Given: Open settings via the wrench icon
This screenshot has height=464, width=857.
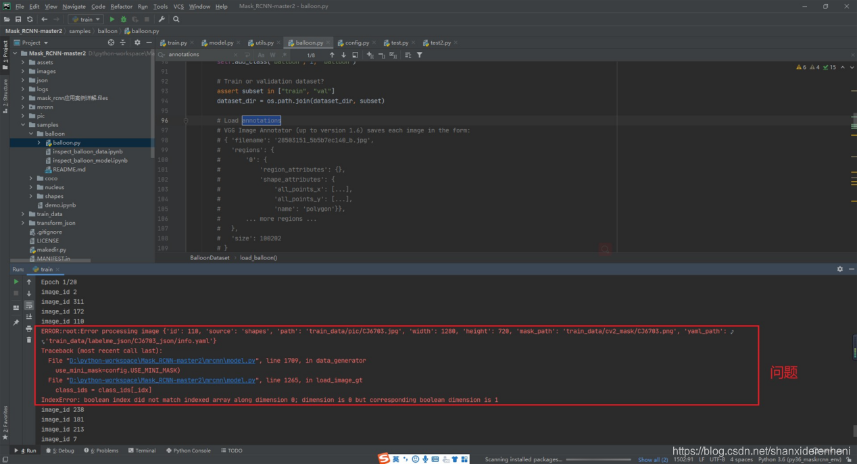Looking at the screenshot, I should pyautogui.click(x=162, y=20).
